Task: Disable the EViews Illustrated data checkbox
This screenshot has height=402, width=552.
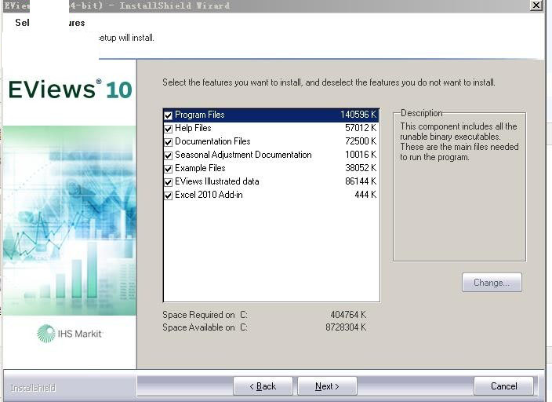Action: (169, 182)
